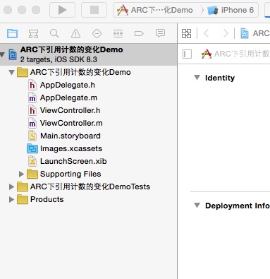Open the Report navigator speech bubble icon
The height and width of the screenshot is (279, 270).
coord(160,33)
